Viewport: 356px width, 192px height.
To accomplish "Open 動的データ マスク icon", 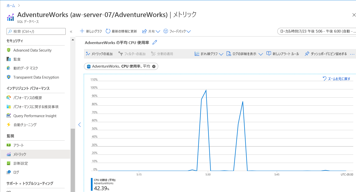I will [x=9, y=68].
